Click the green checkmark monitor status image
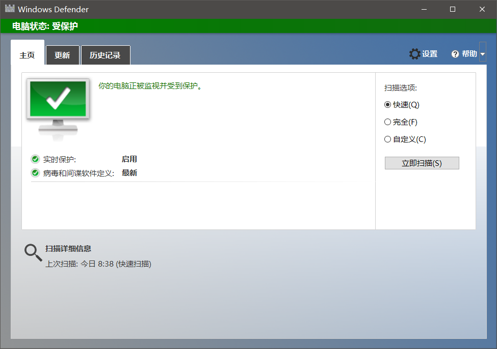This screenshot has height=349, width=497. [x=58, y=109]
